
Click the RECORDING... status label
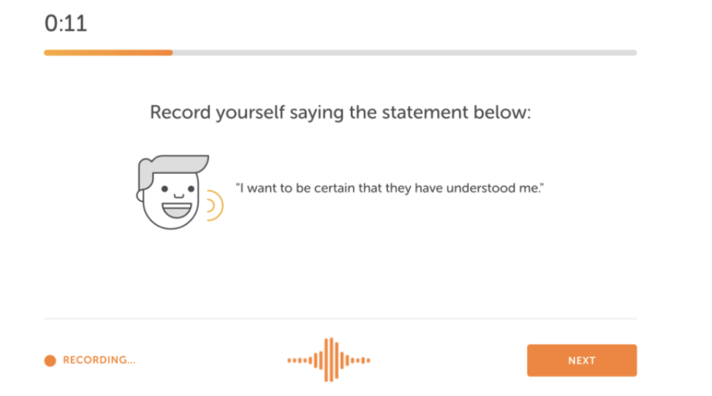pyautogui.click(x=99, y=360)
